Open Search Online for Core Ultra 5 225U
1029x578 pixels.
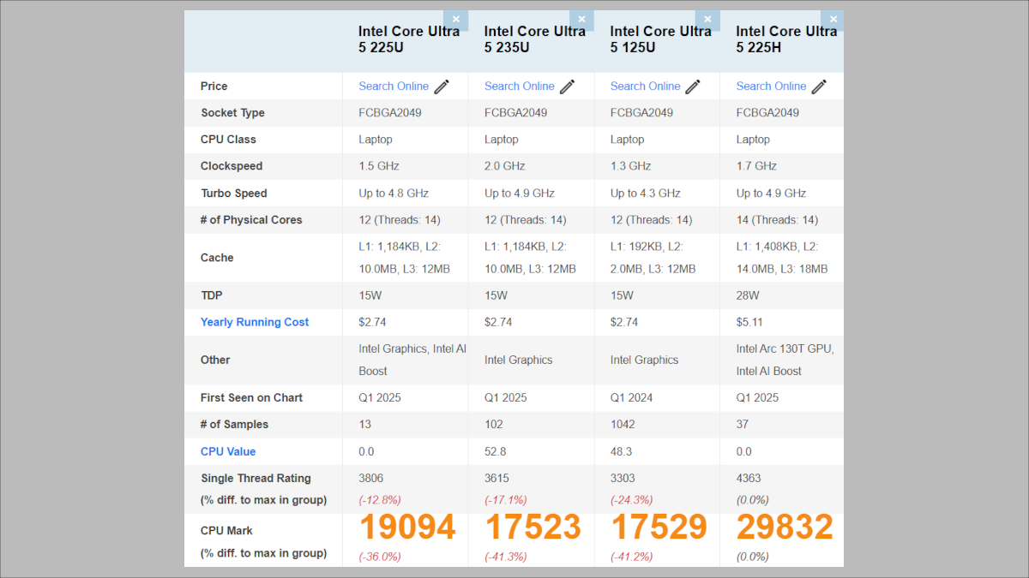tap(394, 86)
